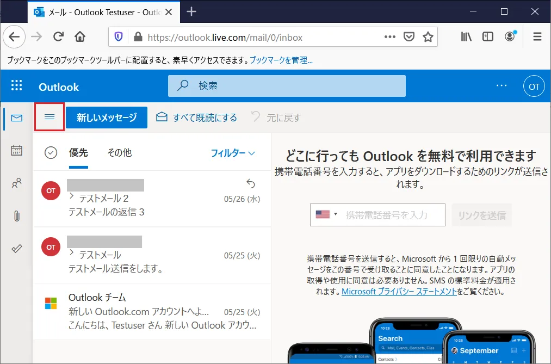Toggle the Firefox sidebar view
This screenshot has height=364, width=551.
pos(488,37)
